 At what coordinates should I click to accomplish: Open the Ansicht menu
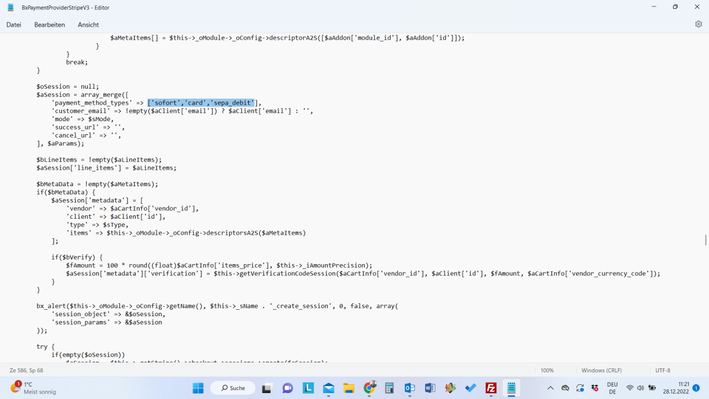pos(88,25)
